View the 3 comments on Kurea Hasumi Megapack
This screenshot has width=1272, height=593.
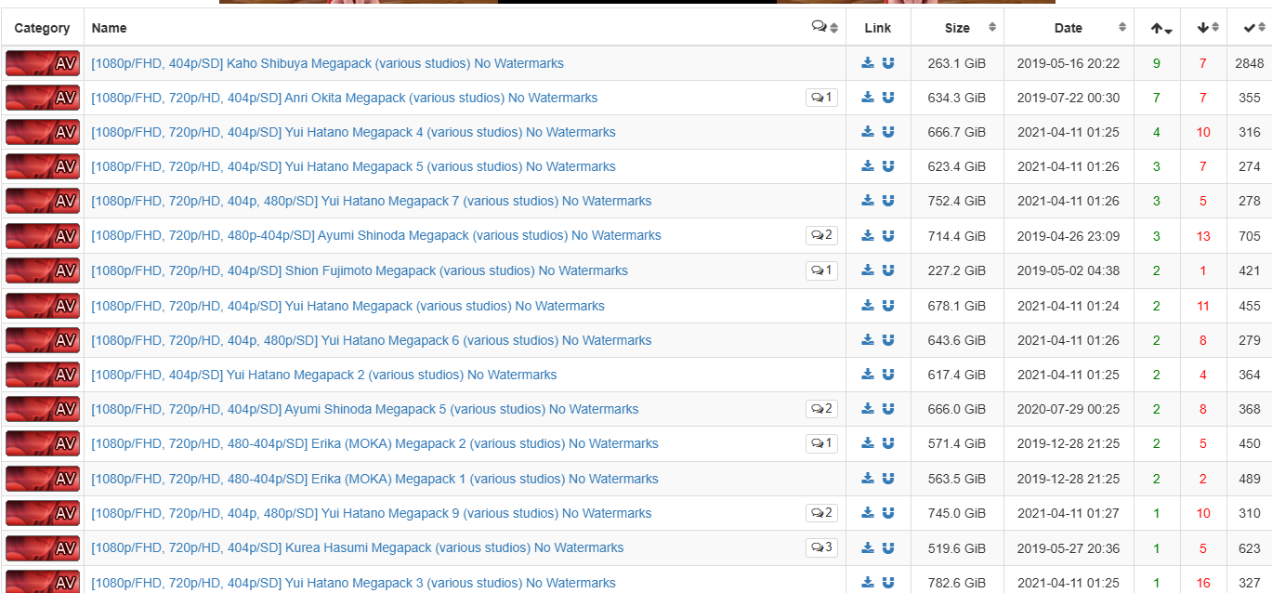[821, 547]
